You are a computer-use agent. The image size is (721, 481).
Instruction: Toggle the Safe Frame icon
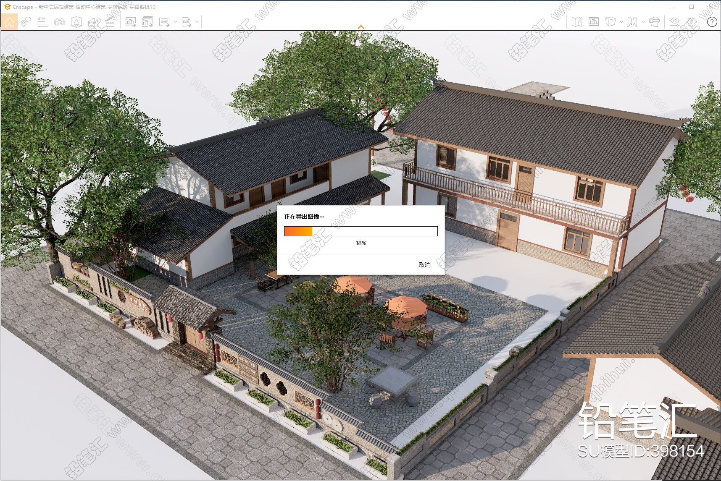(594, 22)
